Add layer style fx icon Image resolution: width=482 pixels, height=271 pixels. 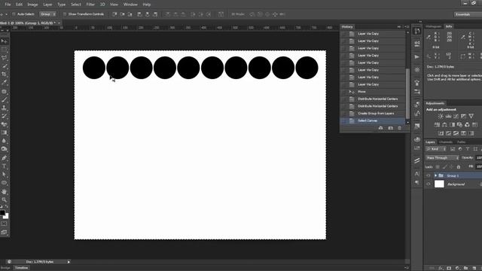click(x=441, y=268)
